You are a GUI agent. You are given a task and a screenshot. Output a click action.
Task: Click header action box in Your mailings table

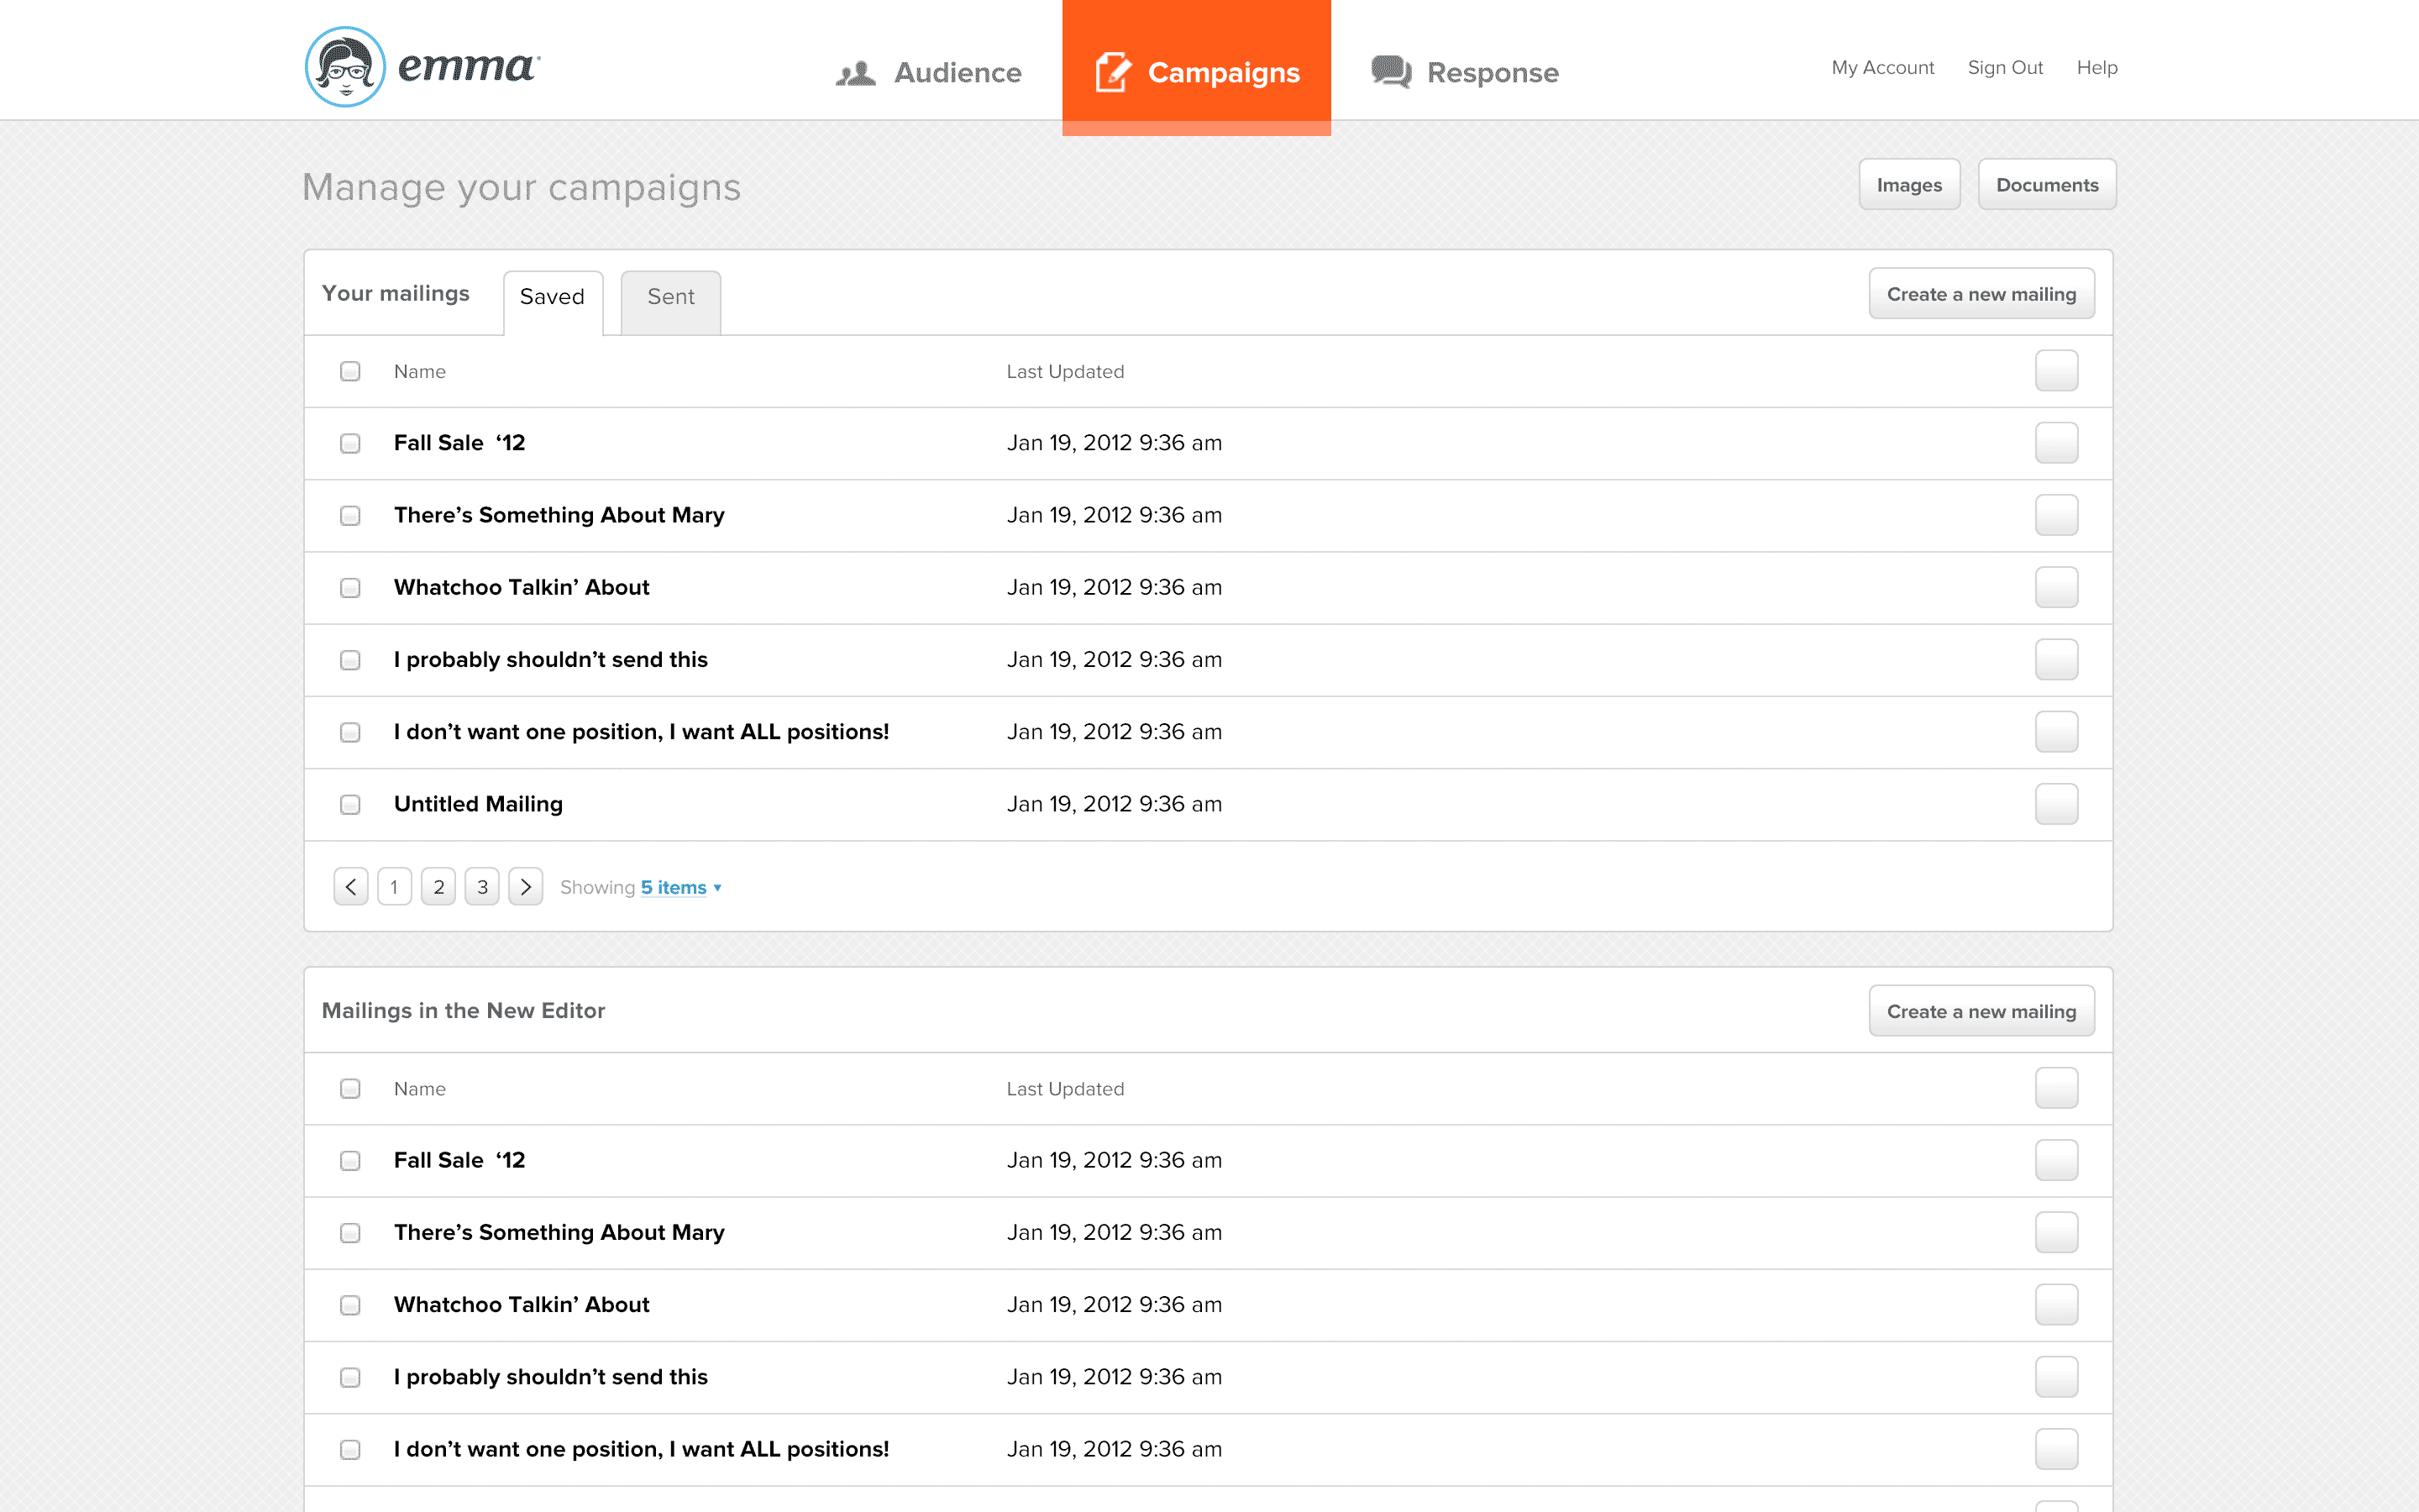click(2056, 371)
